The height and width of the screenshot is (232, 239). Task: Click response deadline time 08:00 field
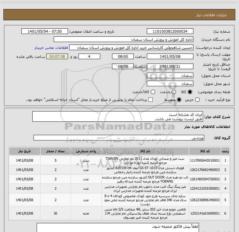[123, 57]
